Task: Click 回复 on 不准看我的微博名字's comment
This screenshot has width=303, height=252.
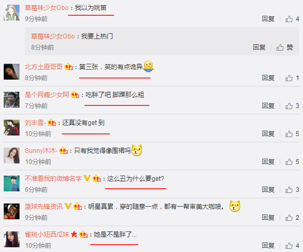Action: pyautogui.click(x=268, y=190)
